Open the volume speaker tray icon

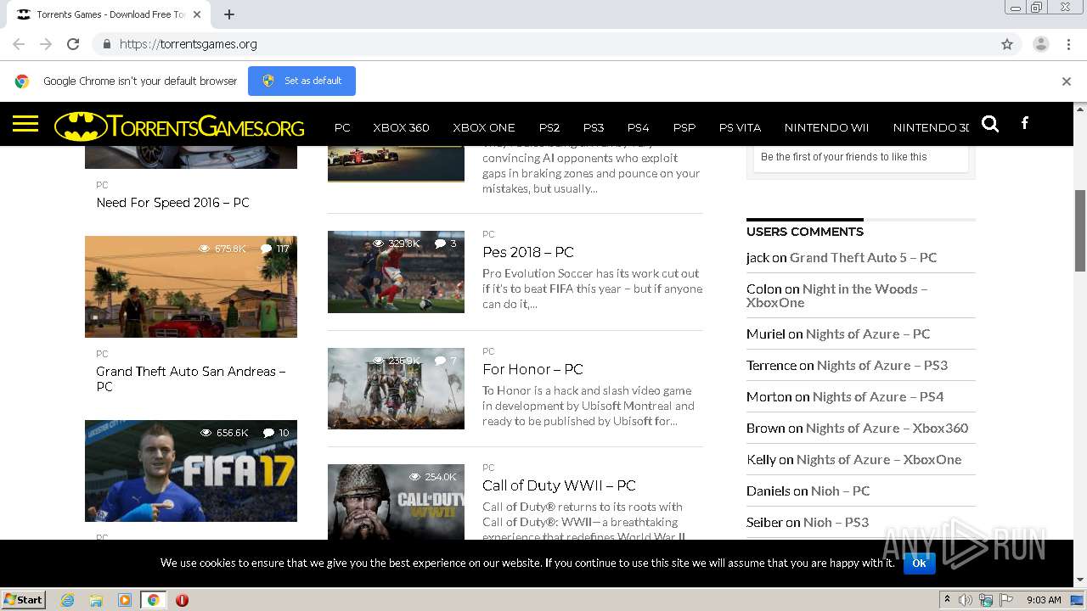tap(966, 600)
